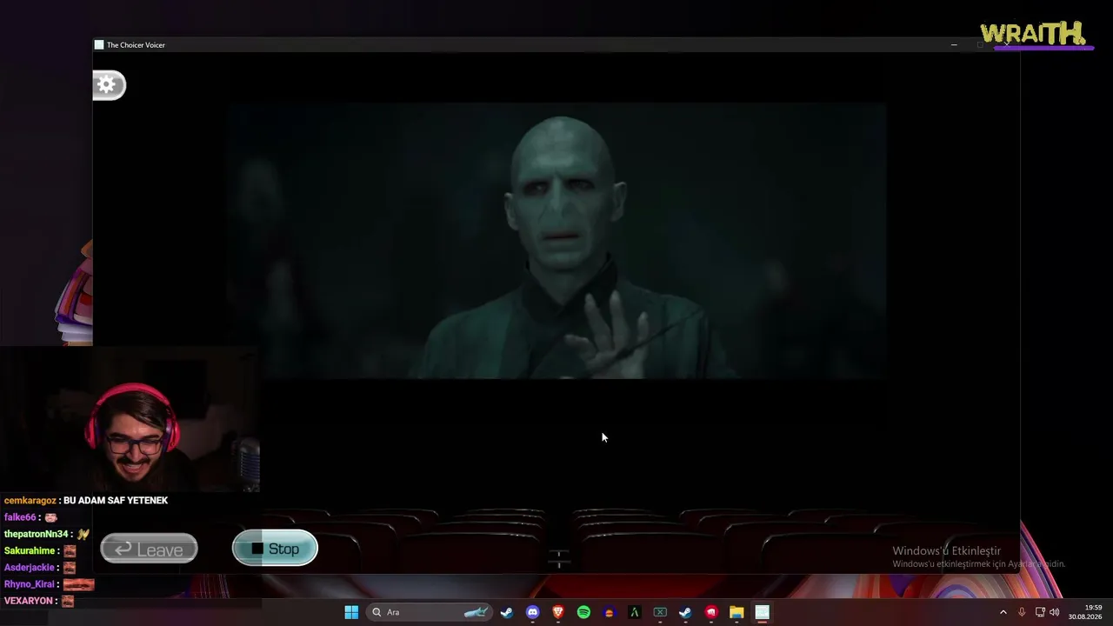Viewport: 1113px width, 626px height.
Task: Open File Explorer from the taskbar
Action: 736,612
